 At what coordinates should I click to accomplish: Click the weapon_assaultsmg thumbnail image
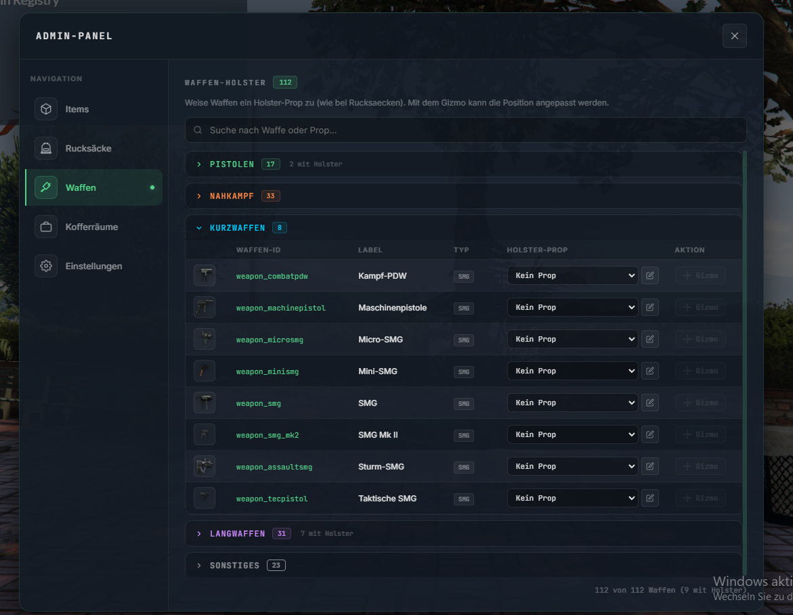pyautogui.click(x=205, y=466)
